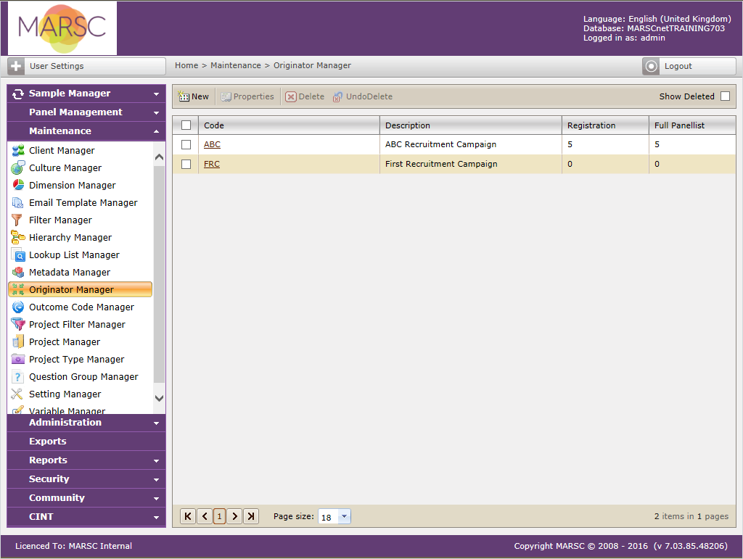Click the Properties toolbar icon

226,96
